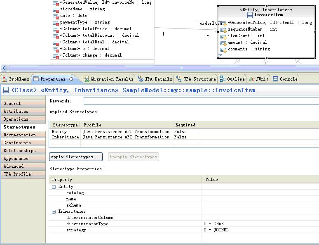Click the itemID attribute icon

point(223,24)
